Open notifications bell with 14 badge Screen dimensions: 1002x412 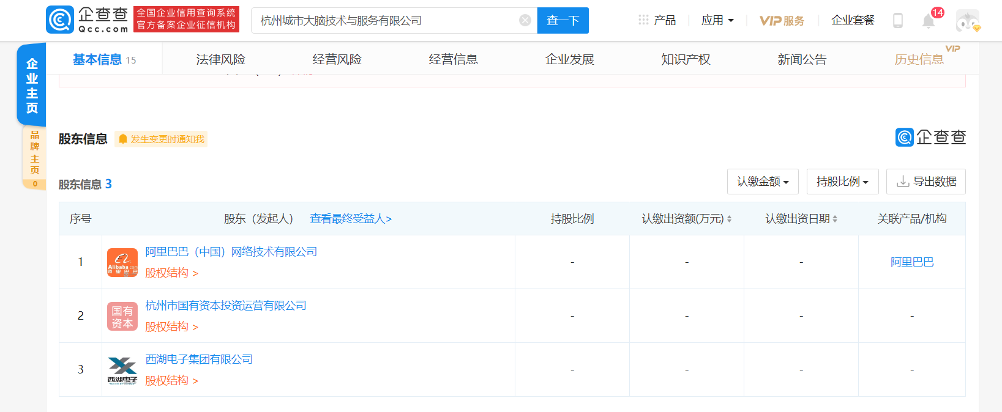[929, 21]
